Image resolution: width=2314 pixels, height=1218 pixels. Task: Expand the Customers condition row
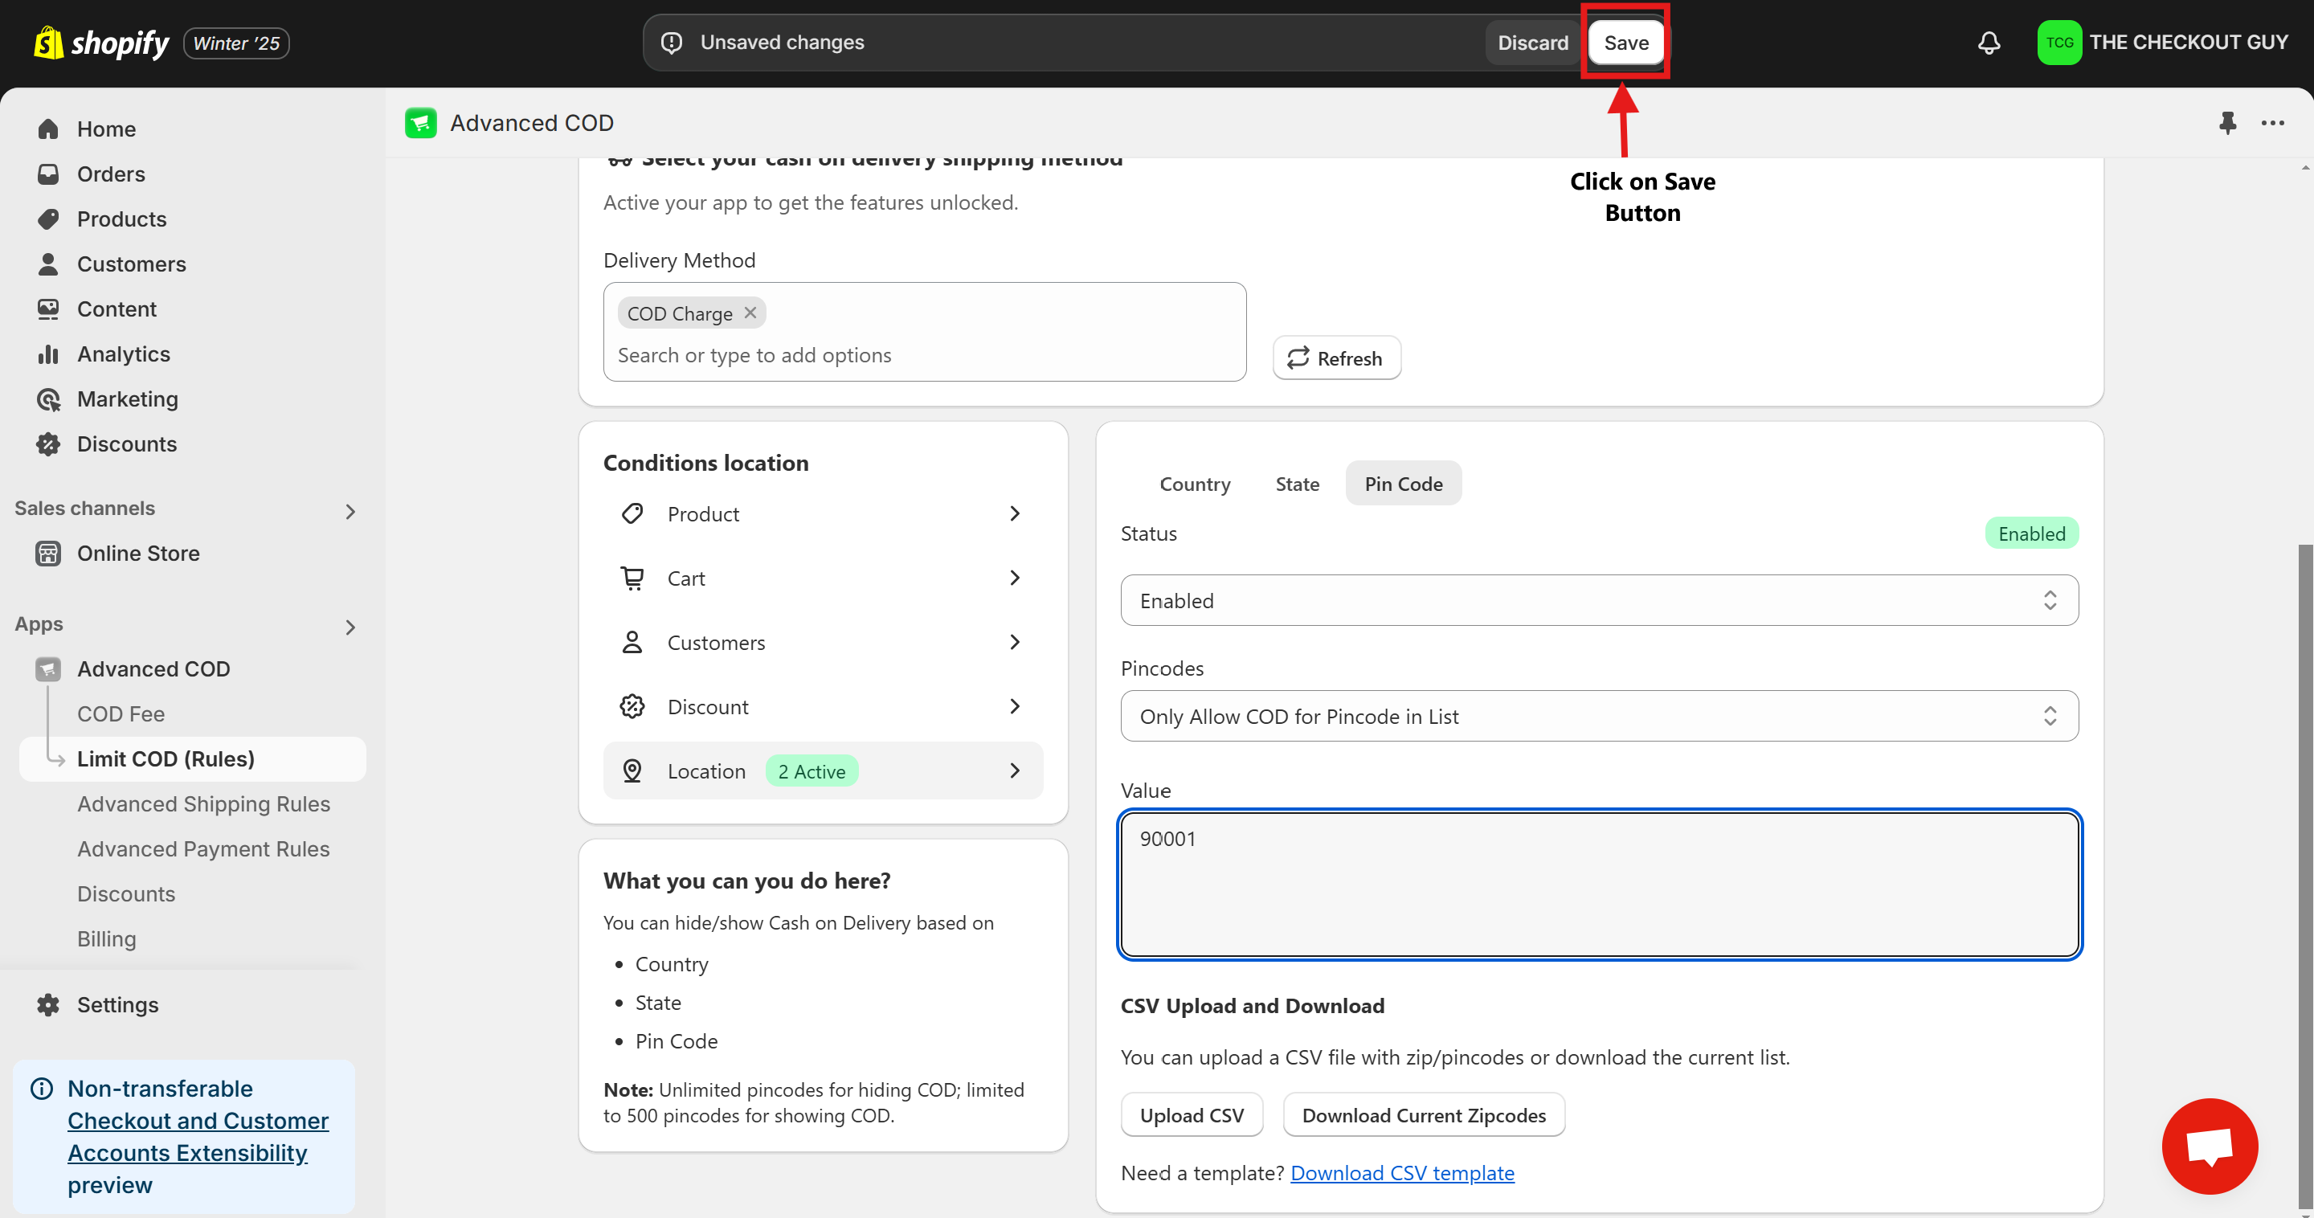pos(823,642)
